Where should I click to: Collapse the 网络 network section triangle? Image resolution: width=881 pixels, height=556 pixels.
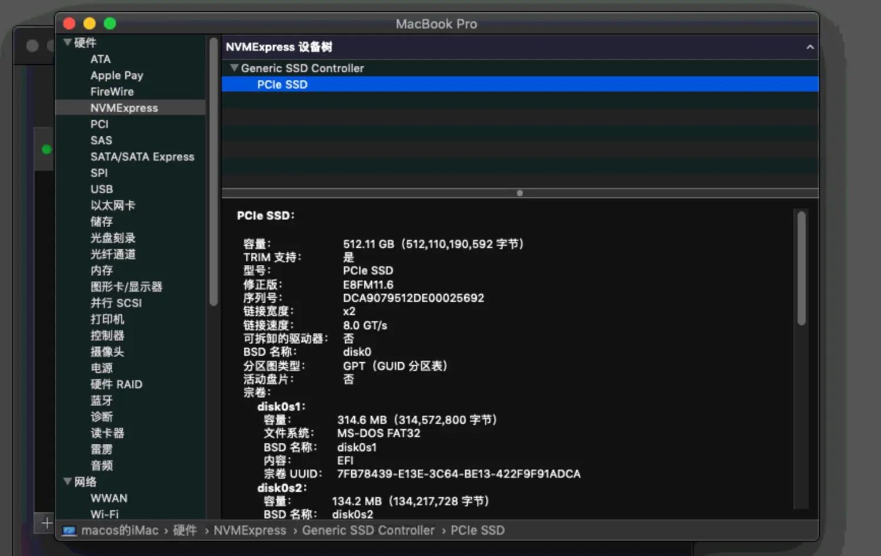[68, 481]
